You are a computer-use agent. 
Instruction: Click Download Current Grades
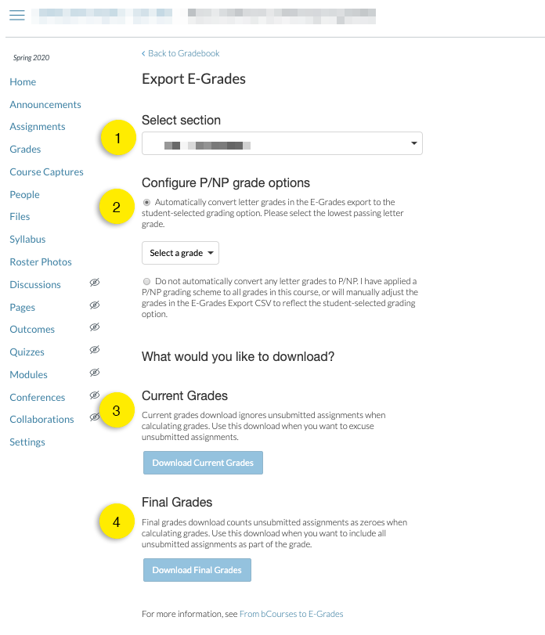203,463
